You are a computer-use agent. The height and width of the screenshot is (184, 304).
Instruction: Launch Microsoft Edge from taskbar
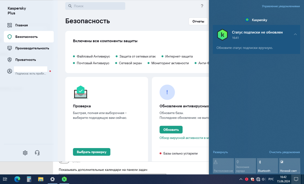17,179
